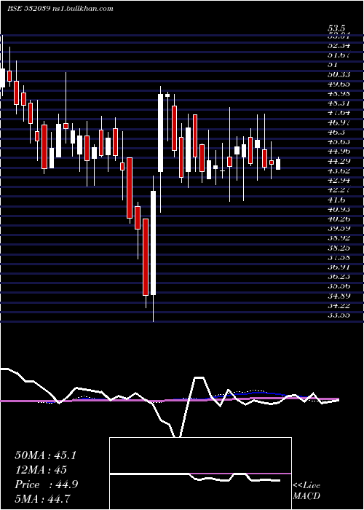
Task: Select the 48.31 price axis label
Action: pyautogui.click(x=339, y=103)
